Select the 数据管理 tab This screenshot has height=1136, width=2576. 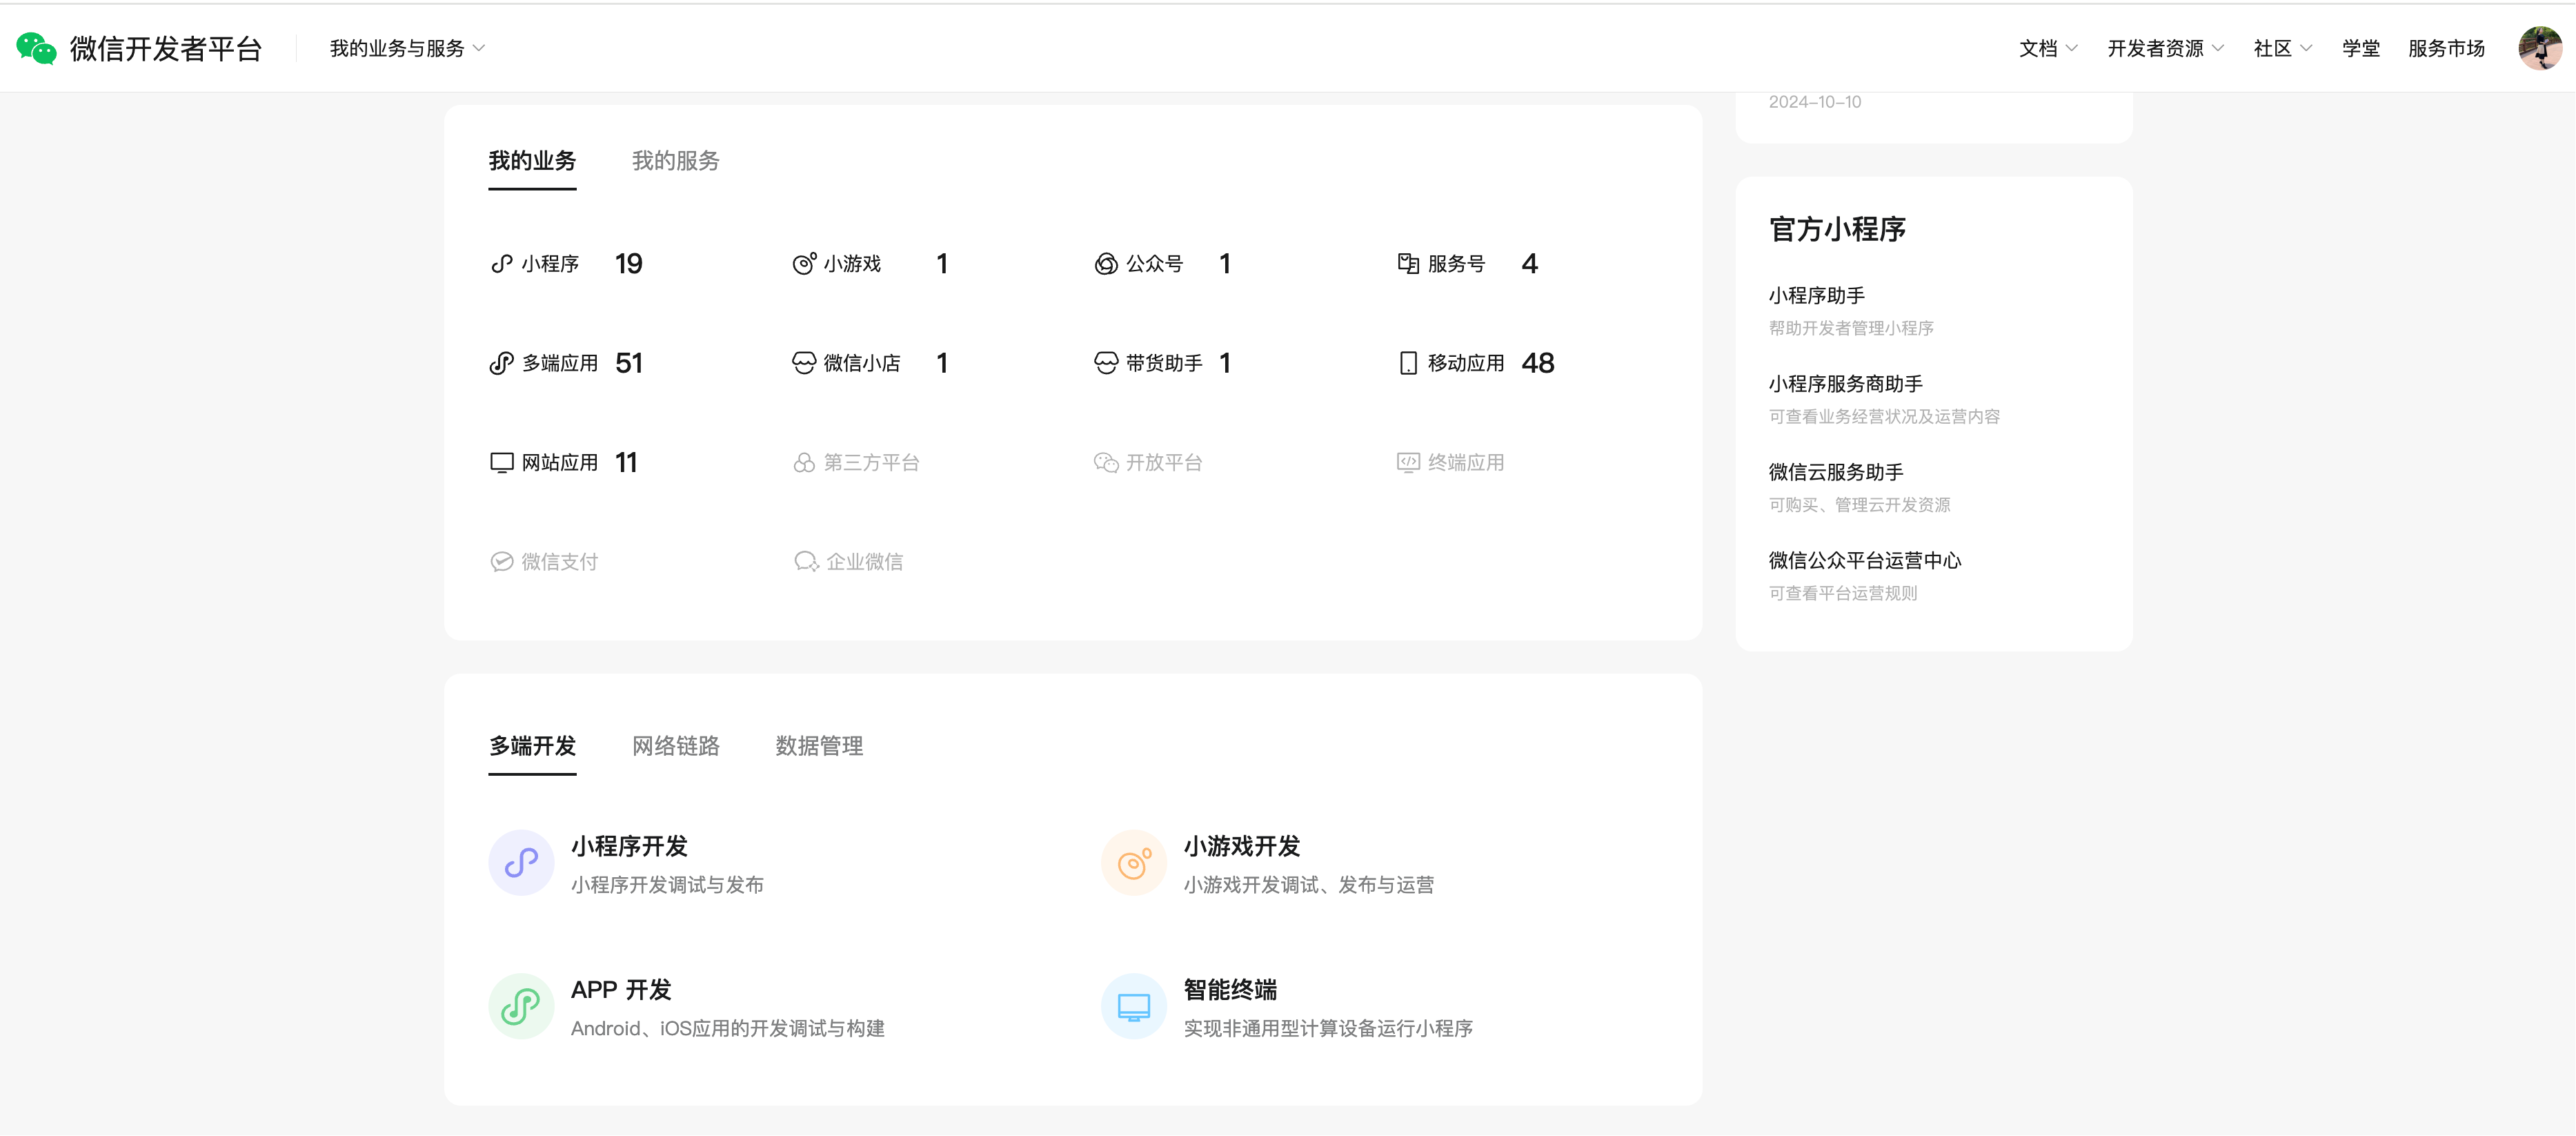pos(819,746)
